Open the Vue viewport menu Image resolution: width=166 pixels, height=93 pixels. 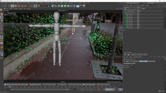tap(7, 9)
